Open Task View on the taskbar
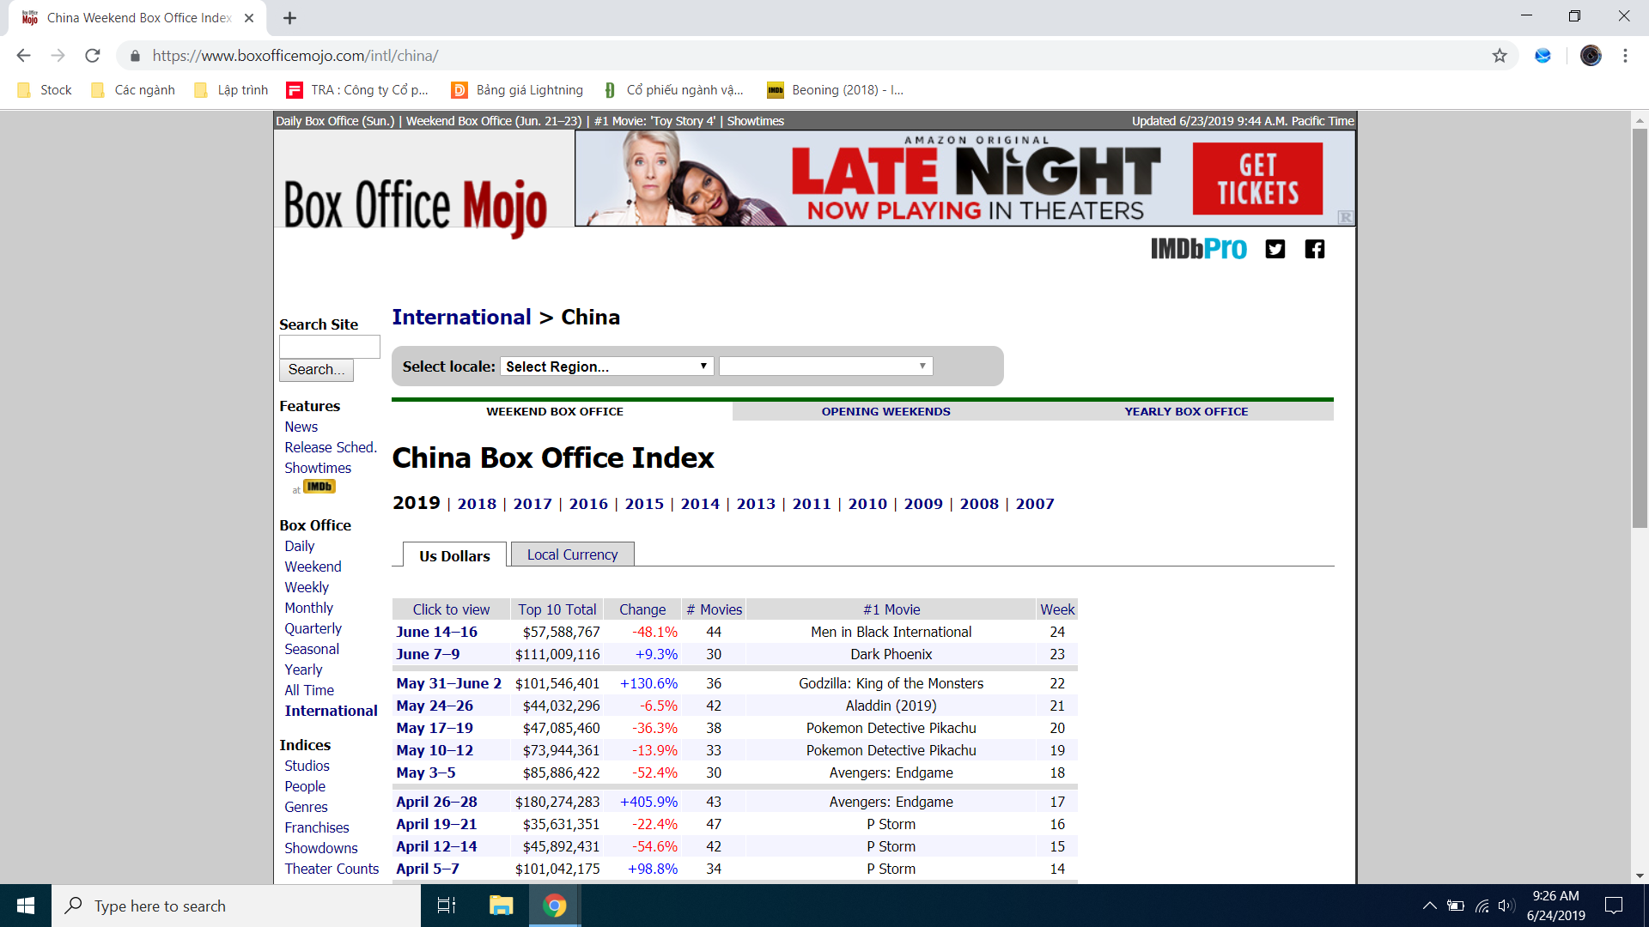This screenshot has width=1649, height=927. [x=447, y=906]
